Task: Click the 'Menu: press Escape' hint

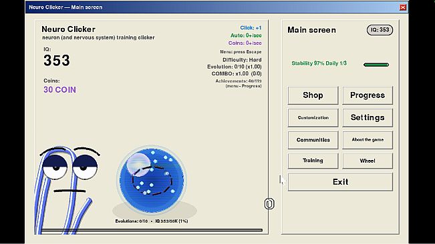Action: (x=241, y=52)
